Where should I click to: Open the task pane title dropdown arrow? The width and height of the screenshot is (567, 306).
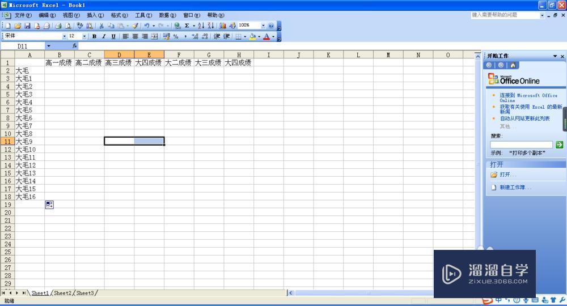pyautogui.click(x=555, y=56)
